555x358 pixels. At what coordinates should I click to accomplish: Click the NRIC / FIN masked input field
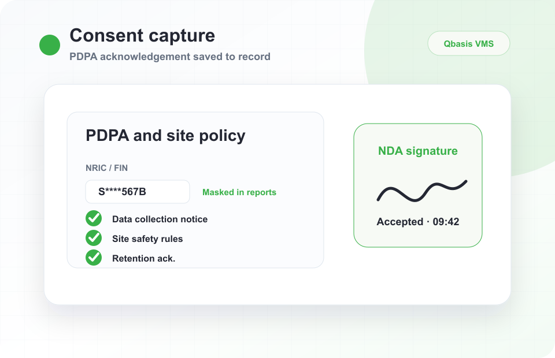(138, 192)
